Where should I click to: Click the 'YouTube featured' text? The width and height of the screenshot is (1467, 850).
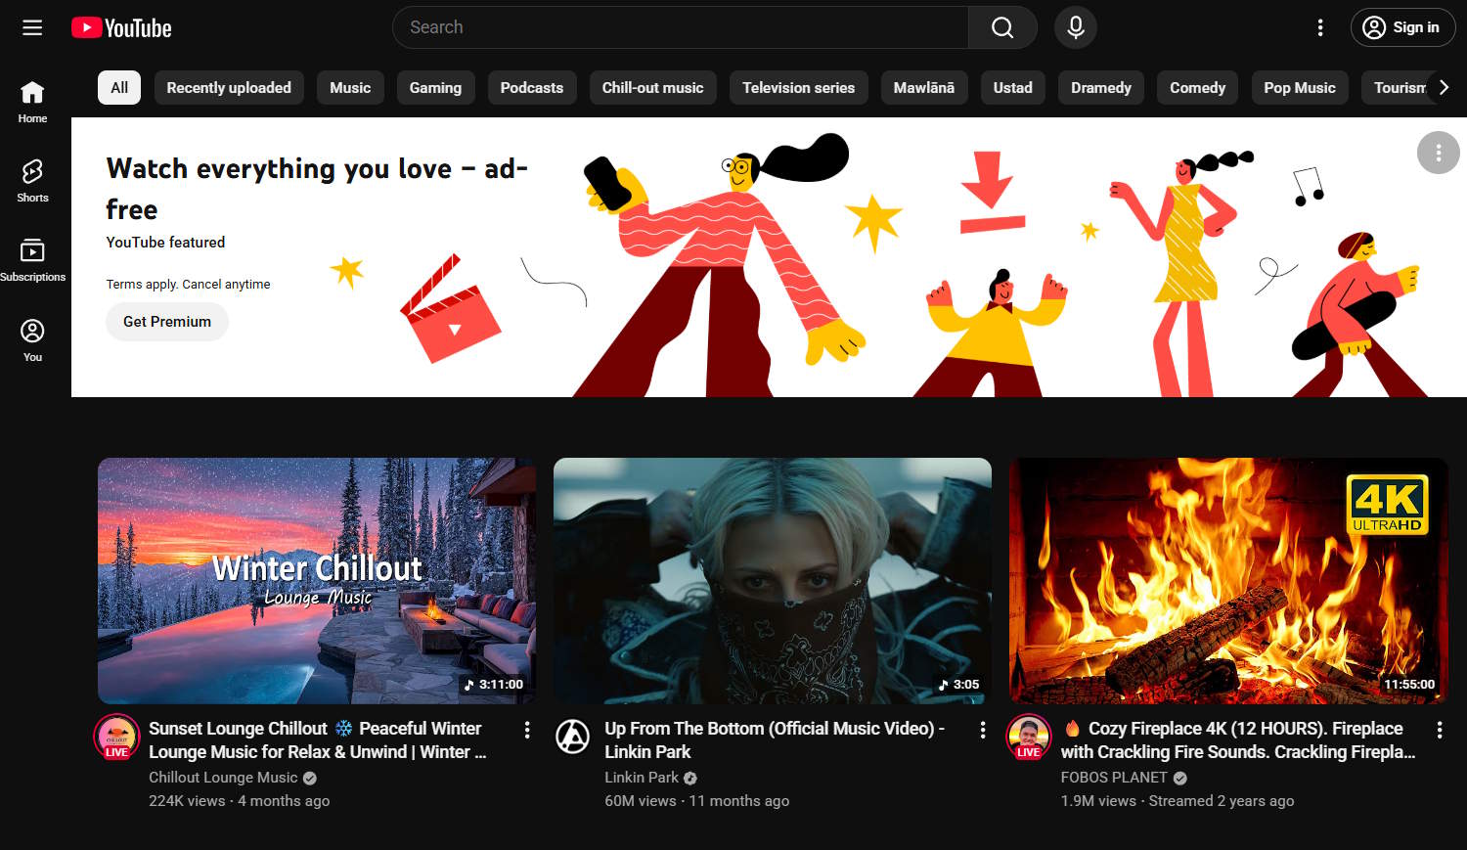(165, 243)
